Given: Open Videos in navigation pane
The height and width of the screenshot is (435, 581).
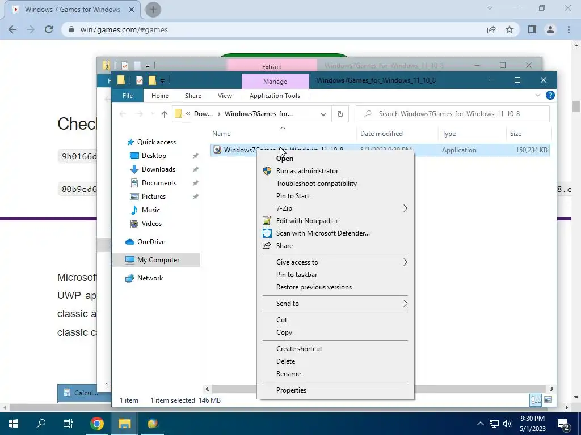Looking at the screenshot, I should (x=151, y=224).
